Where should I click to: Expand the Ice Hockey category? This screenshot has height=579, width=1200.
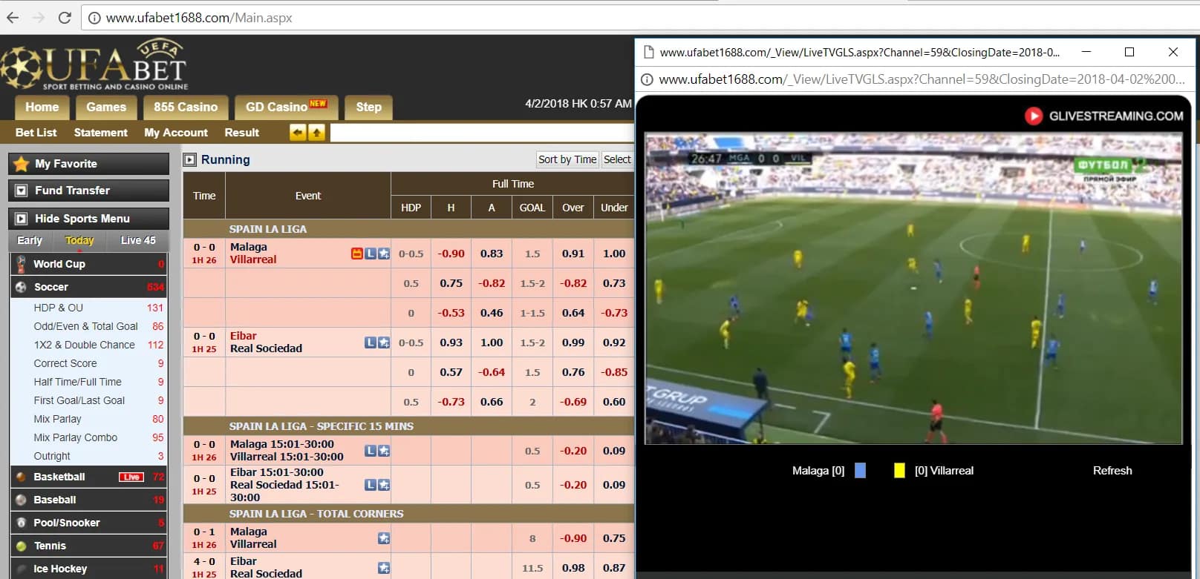tap(89, 569)
